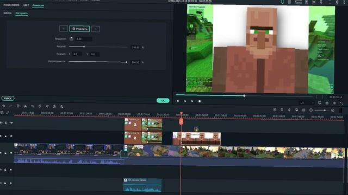This screenshot has height=195, width=348.
Task: Click the opacity percentage input field
Action: tap(135, 62)
